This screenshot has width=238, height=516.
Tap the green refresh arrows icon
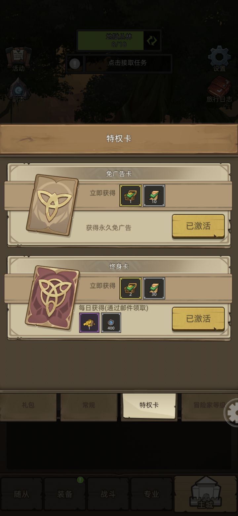[152, 40]
